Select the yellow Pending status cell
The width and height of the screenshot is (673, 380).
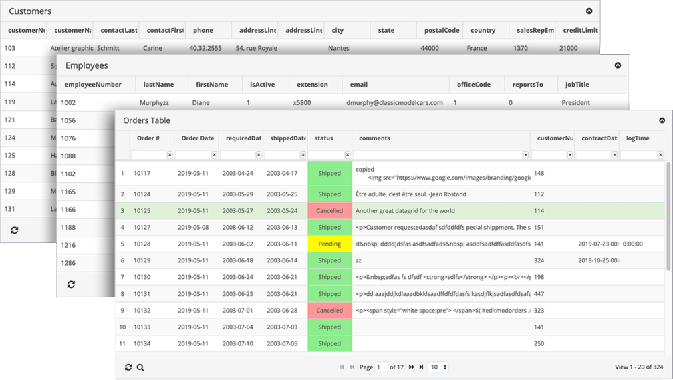(329, 244)
